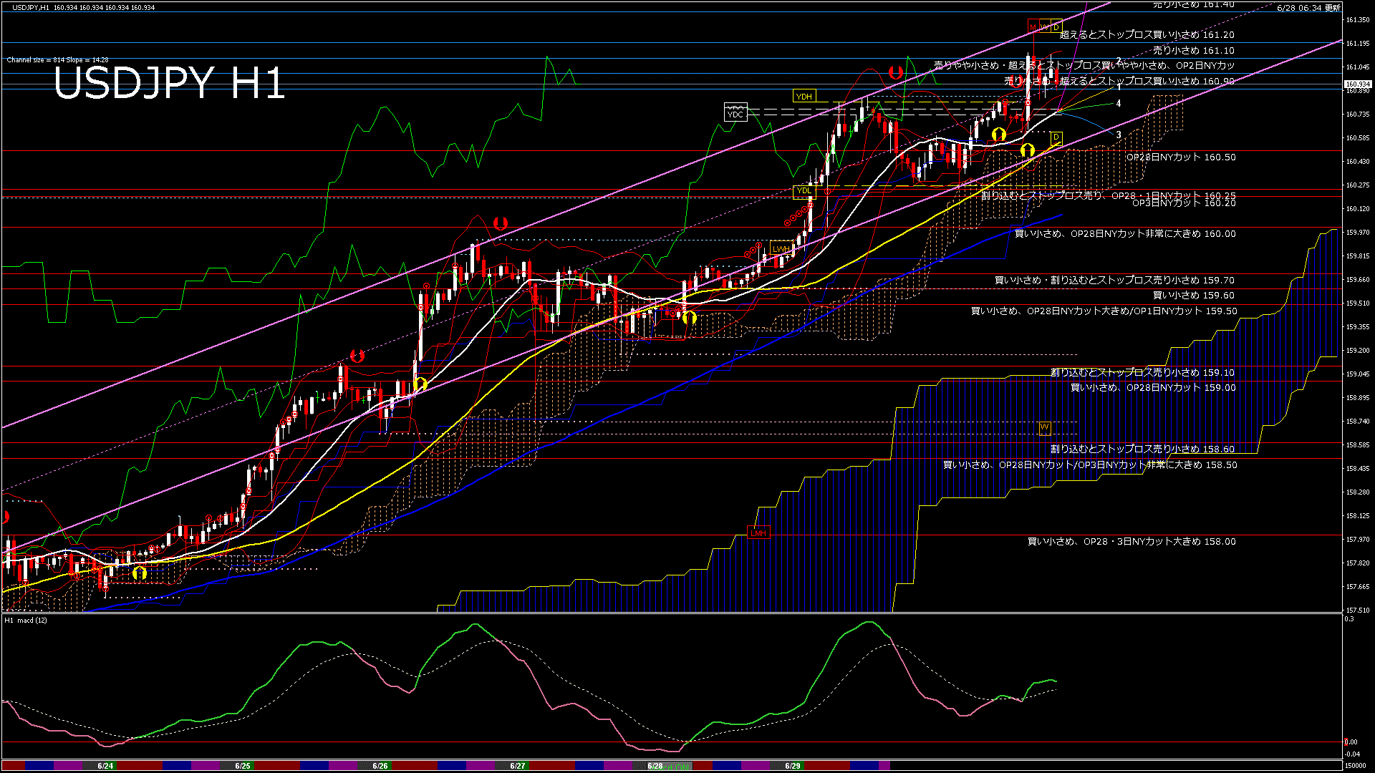This screenshot has width=1375, height=773.
Task: Click the current price tag 160.934
Action: [x=1357, y=84]
